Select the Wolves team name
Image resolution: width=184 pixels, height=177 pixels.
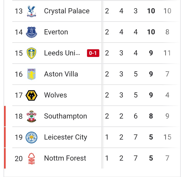pyautogui.click(x=56, y=95)
